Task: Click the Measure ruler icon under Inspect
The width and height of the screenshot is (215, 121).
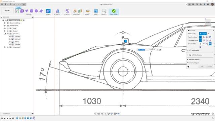Action: click(x=88, y=11)
